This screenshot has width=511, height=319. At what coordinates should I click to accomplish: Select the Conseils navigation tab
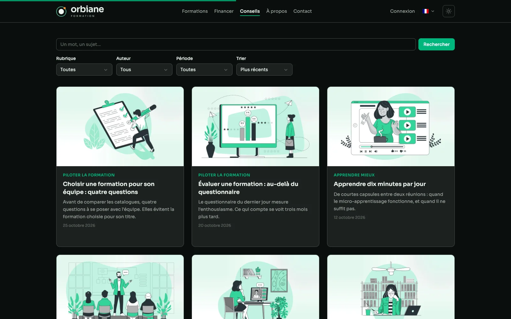(250, 11)
